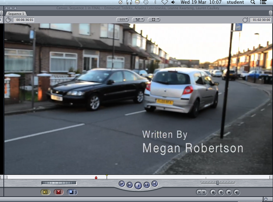Click the blue Replace edit button
The height and width of the screenshot is (202, 273).
[x=71, y=192]
